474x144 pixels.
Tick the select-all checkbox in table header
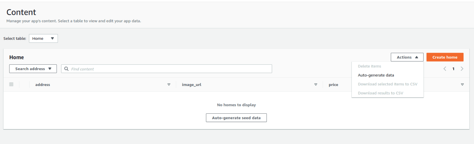(x=12, y=84)
